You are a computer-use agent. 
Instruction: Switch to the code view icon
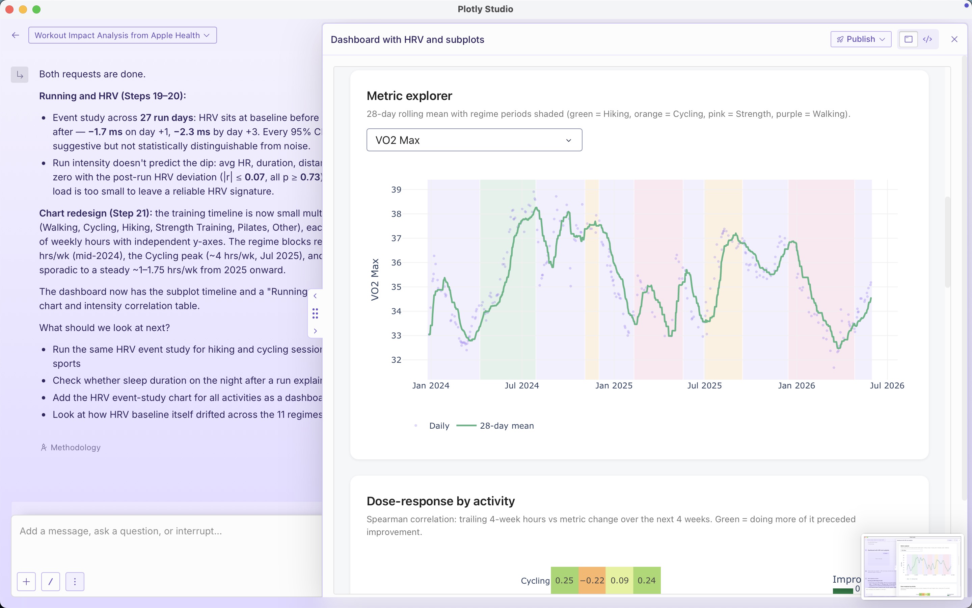pyautogui.click(x=927, y=39)
